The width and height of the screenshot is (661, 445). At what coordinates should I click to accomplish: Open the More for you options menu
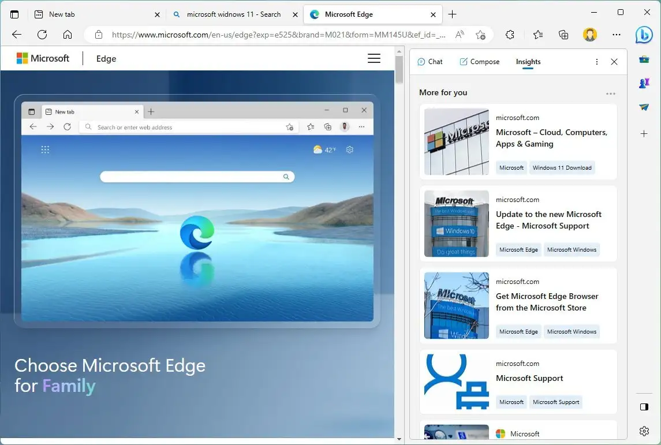click(x=611, y=94)
